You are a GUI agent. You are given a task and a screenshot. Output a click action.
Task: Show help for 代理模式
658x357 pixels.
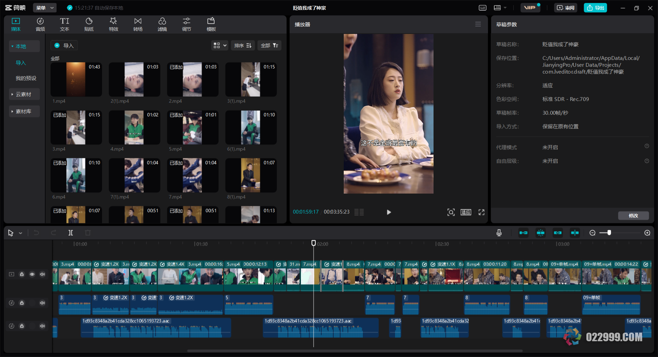click(647, 146)
